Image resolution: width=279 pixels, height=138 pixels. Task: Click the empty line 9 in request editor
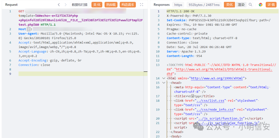(x=83, y=74)
